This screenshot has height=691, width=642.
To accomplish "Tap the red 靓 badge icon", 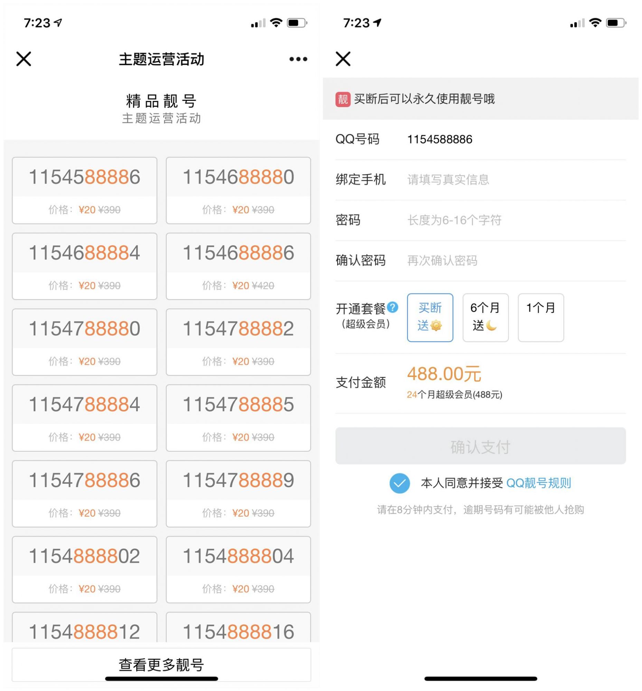I will [342, 100].
